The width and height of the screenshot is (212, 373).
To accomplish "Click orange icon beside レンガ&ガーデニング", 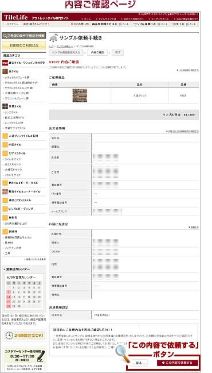I will point(5,209).
